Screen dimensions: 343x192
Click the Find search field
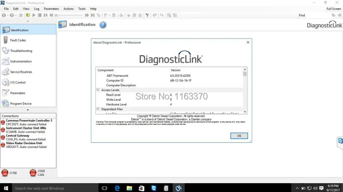click(318, 15)
